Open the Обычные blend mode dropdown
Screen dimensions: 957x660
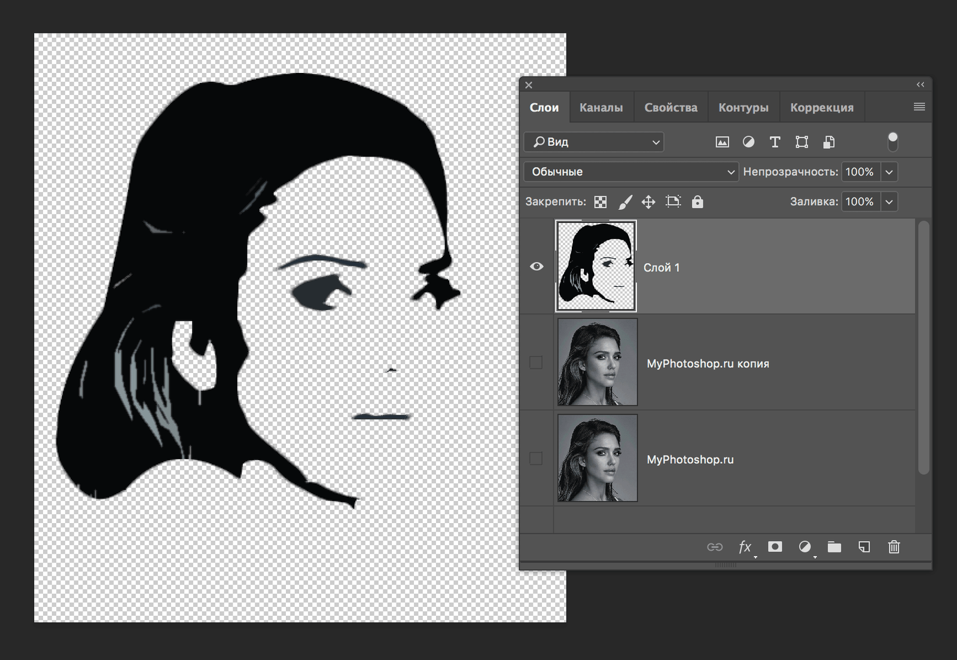(631, 172)
